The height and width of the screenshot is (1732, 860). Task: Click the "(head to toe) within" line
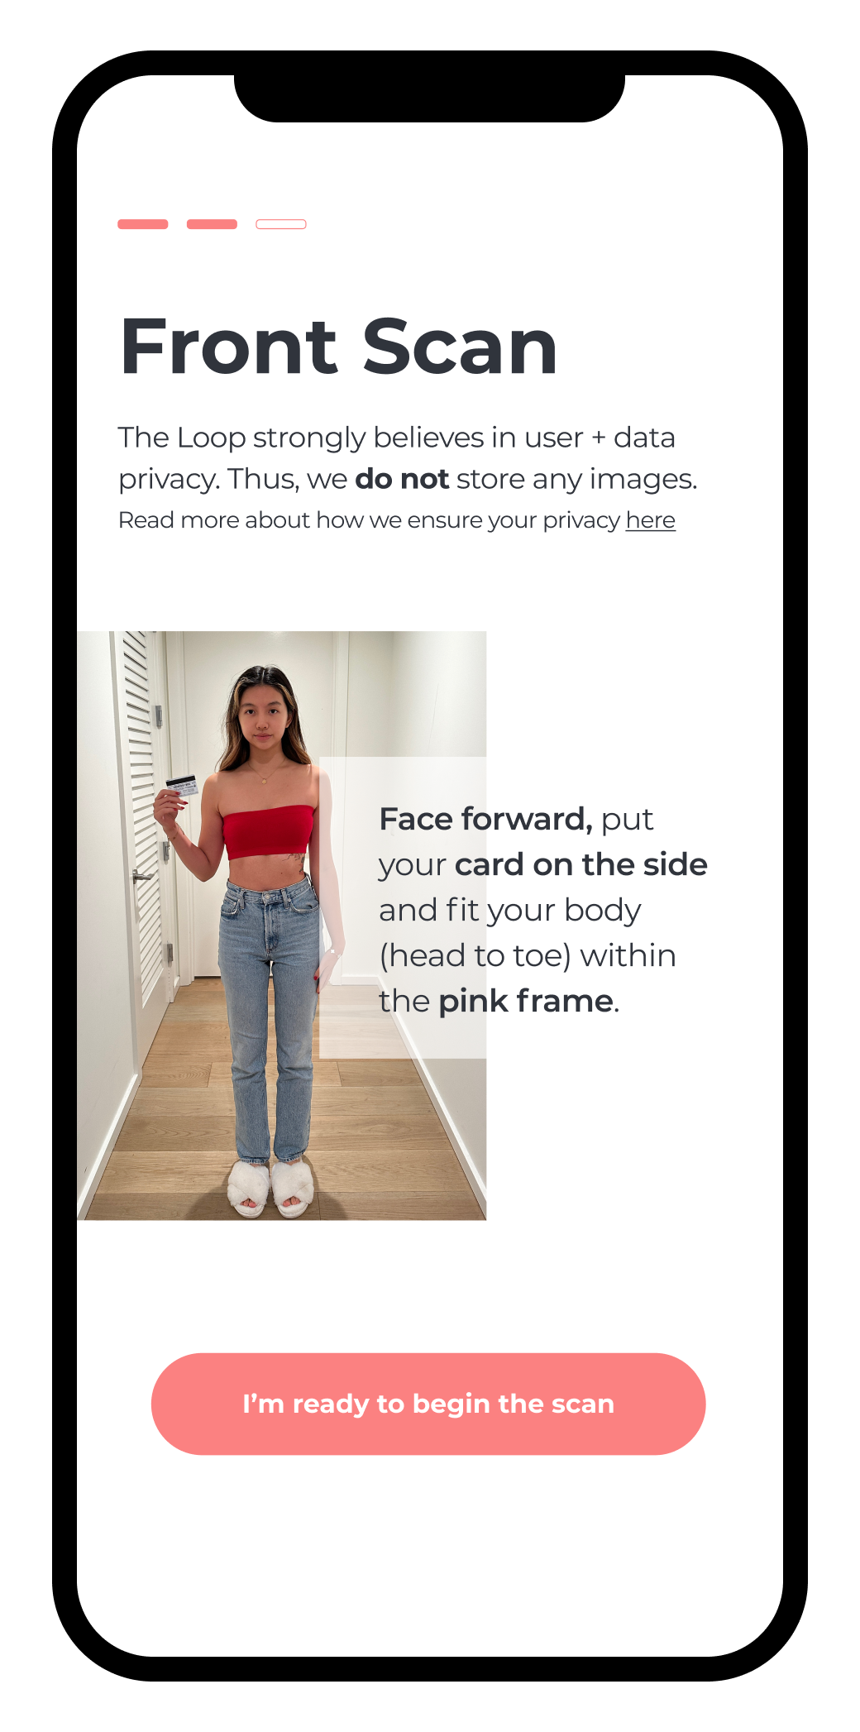click(528, 955)
